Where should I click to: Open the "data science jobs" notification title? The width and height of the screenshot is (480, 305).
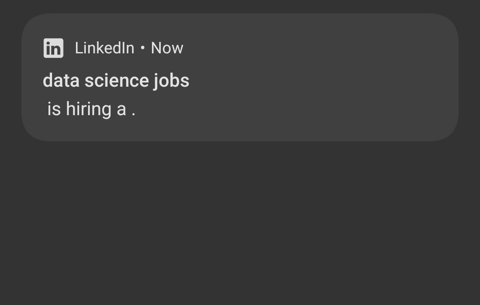(x=116, y=81)
